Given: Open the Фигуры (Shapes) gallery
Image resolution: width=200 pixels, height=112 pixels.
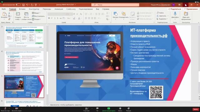Looking at the screenshot, I should pyautogui.click(x=116, y=16).
